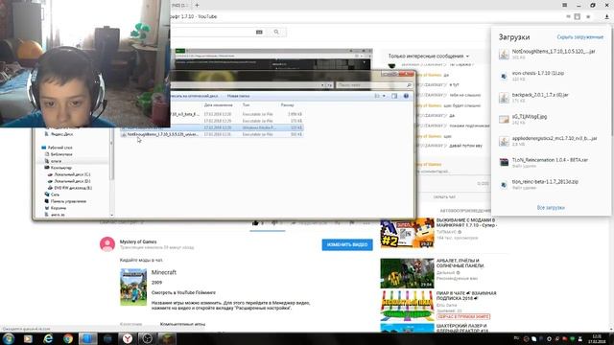Open the '#2' survival with mods video thumbnail

coord(407,233)
